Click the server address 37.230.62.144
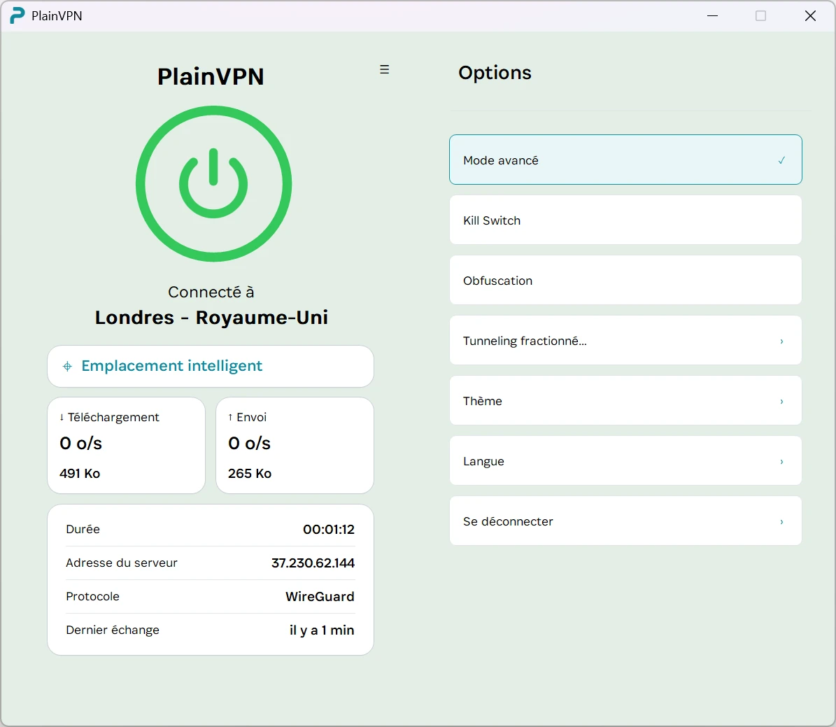The image size is (836, 727). pyautogui.click(x=313, y=563)
